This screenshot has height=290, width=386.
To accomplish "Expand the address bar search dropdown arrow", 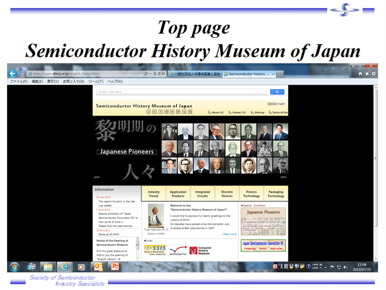I will [x=150, y=74].
